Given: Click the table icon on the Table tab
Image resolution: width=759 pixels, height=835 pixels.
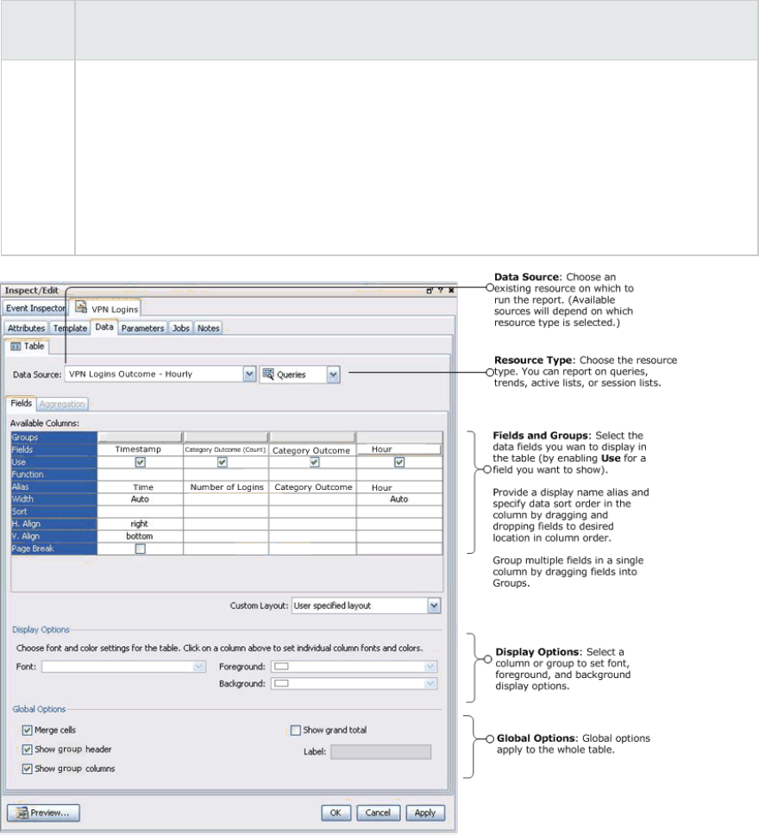Looking at the screenshot, I should [x=16, y=346].
